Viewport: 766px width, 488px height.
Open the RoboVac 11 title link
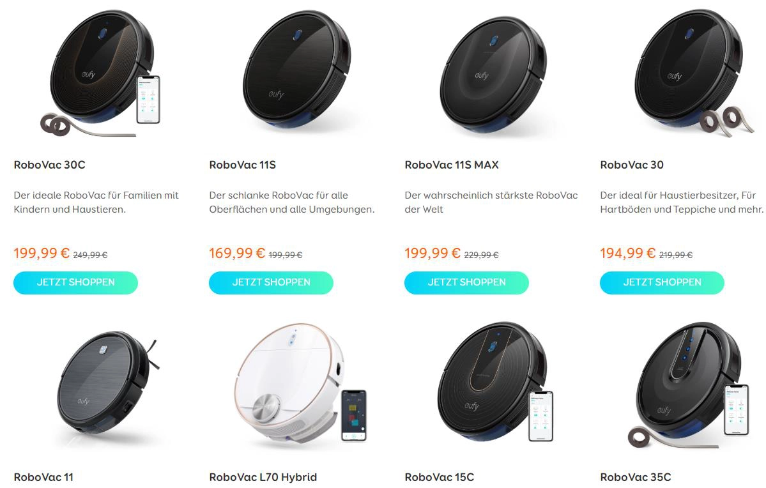(x=43, y=477)
